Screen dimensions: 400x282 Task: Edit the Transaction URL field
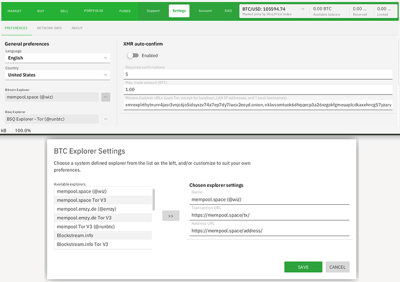click(x=270, y=215)
